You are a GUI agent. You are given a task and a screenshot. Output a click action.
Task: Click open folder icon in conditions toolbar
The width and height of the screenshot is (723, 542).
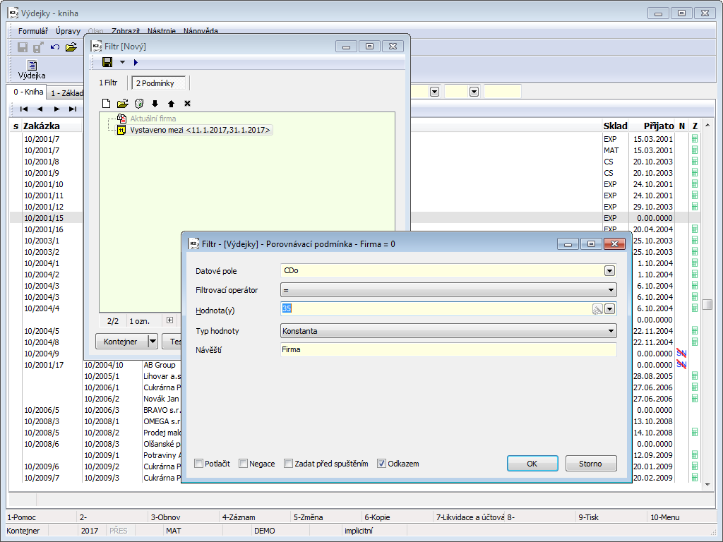pyautogui.click(x=122, y=104)
